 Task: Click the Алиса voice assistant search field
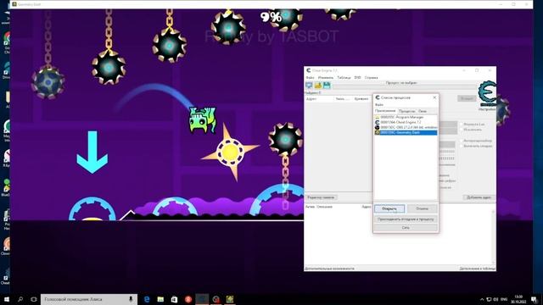tap(89, 299)
